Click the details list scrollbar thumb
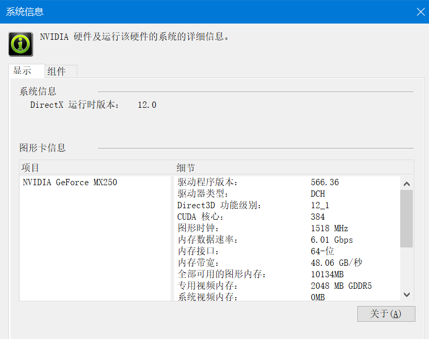This screenshot has height=339, width=429. (x=407, y=219)
